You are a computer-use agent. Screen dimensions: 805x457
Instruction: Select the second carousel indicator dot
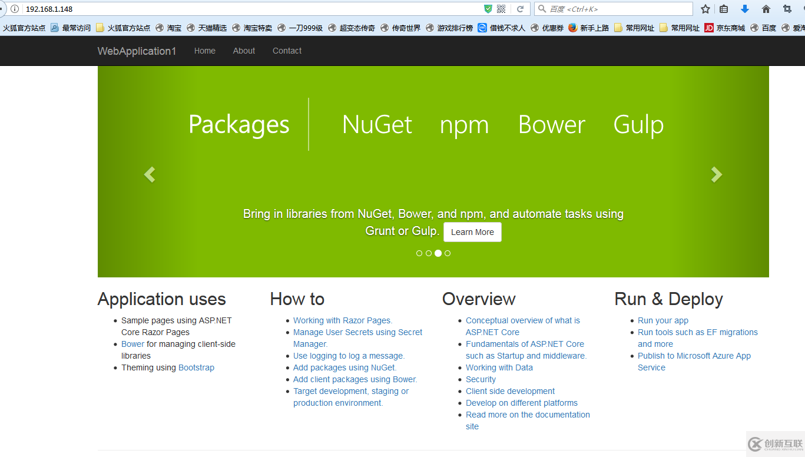(428, 253)
